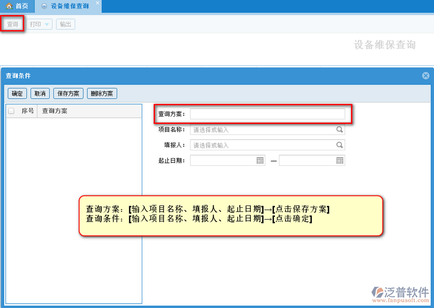The image size is (434, 308).
Task: Open the 项目名称 combo box field
Action: click(263, 130)
